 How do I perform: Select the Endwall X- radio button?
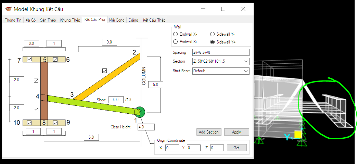click(176, 34)
